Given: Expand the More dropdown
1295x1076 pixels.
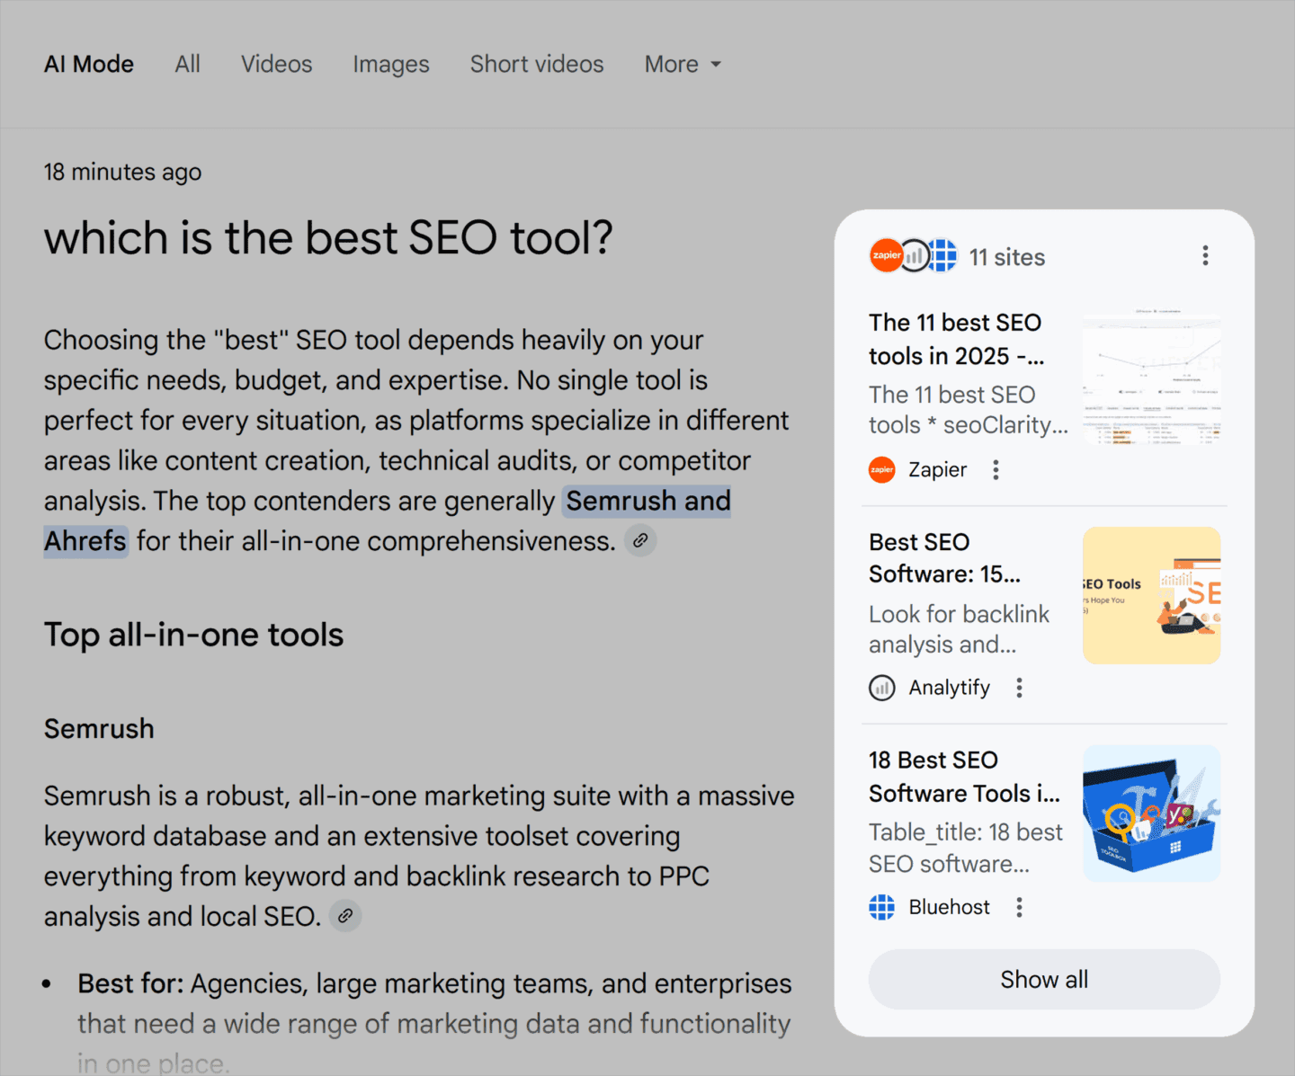Looking at the screenshot, I should tap(683, 65).
